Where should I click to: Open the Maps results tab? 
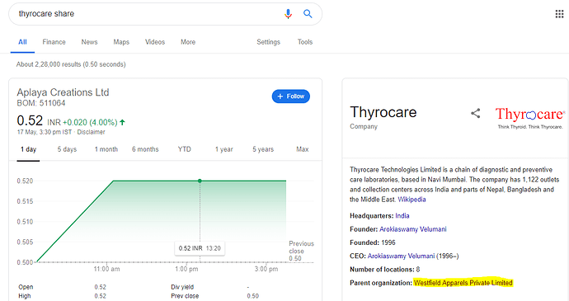coord(121,42)
